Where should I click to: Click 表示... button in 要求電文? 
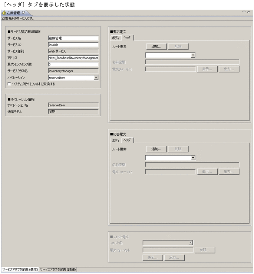point(207,69)
